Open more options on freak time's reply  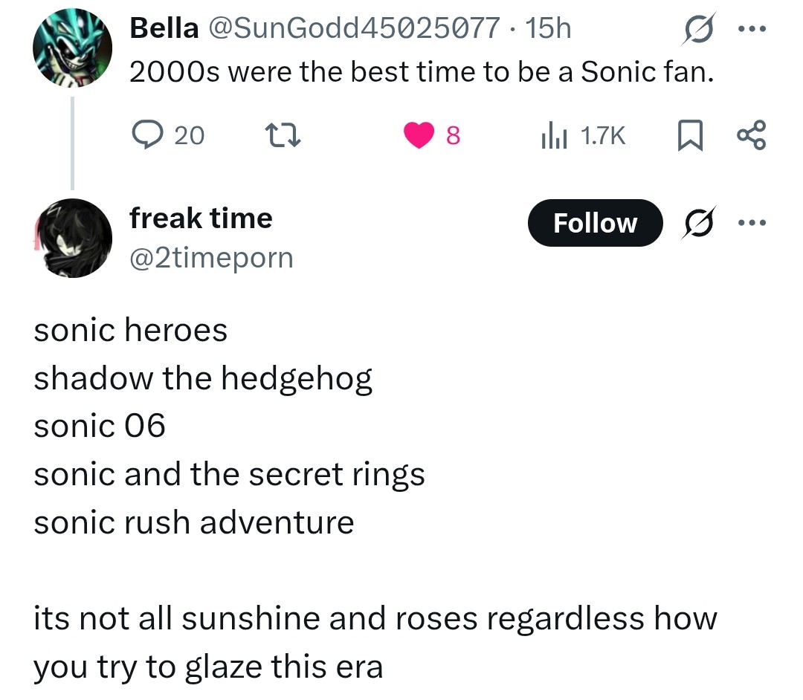point(752,223)
